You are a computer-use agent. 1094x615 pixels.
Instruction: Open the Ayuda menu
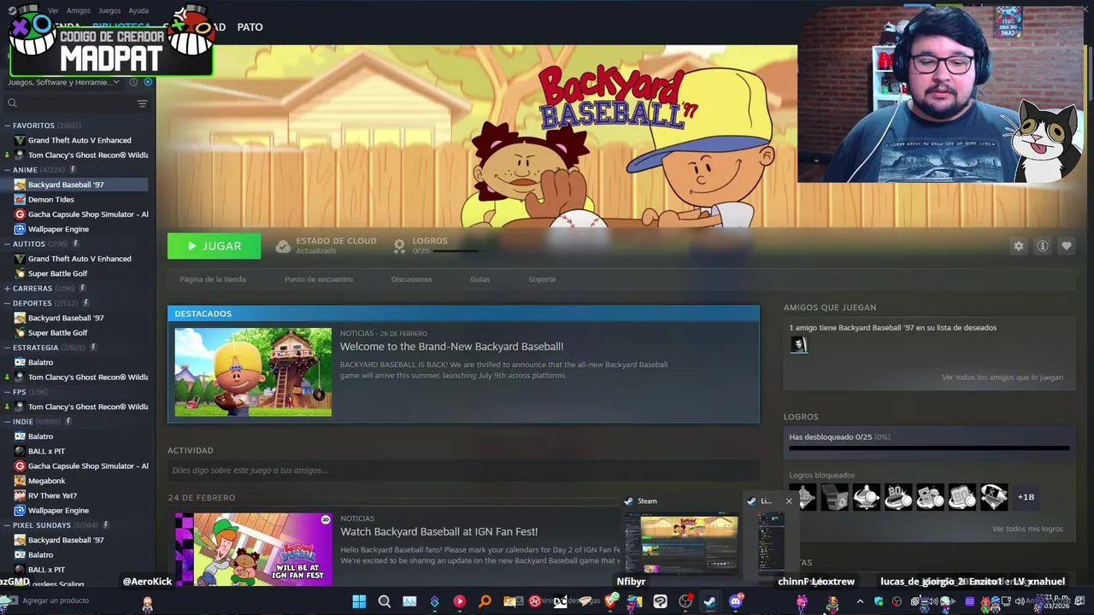click(138, 10)
